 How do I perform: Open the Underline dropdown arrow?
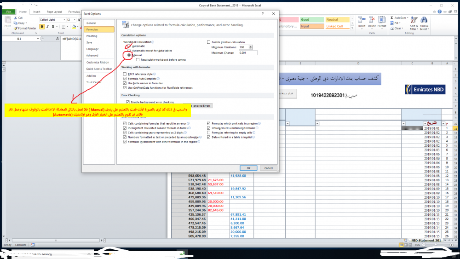[57, 27]
